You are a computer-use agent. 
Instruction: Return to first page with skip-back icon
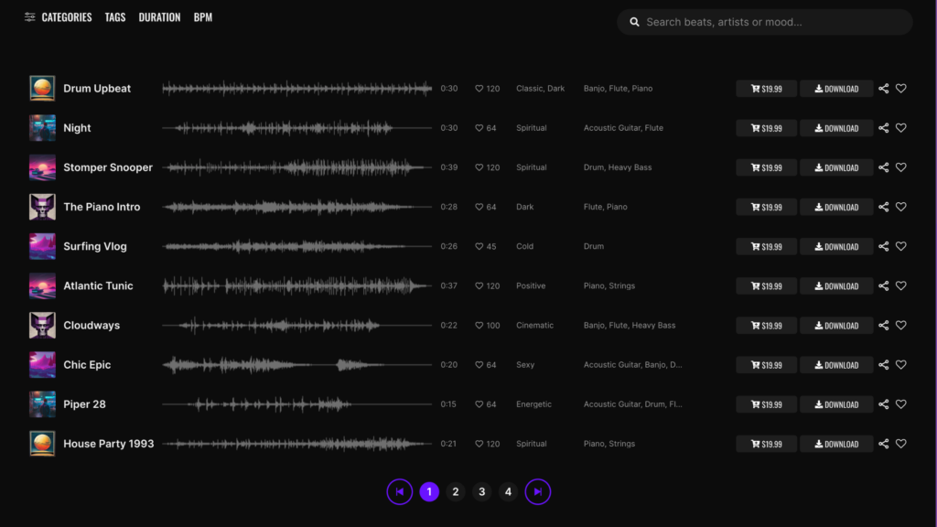[x=400, y=491]
